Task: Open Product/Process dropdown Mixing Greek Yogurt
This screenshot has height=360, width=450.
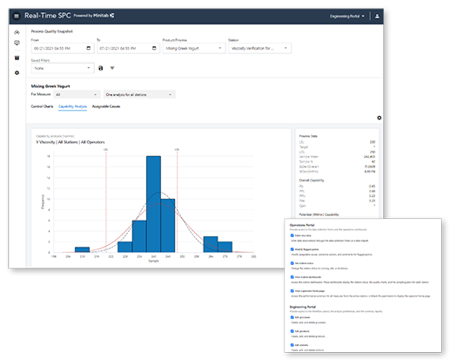Action: [x=194, y=48]
